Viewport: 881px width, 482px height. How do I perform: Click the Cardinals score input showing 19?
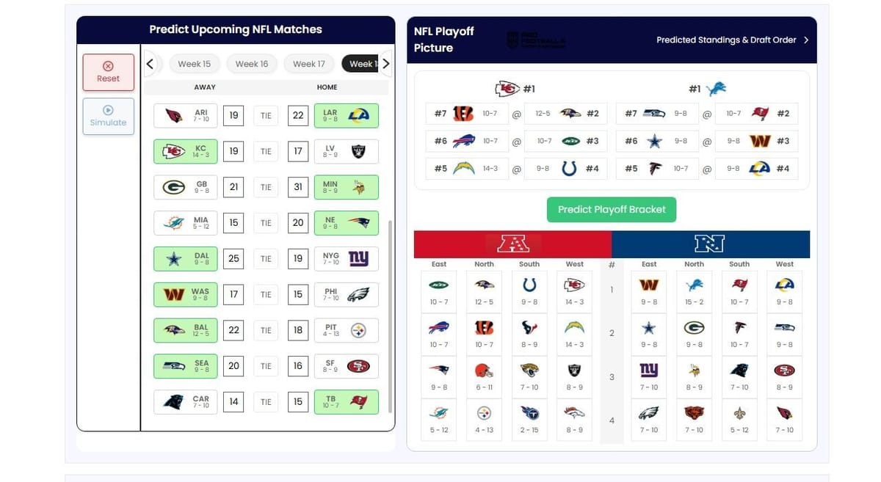point(233,115)
